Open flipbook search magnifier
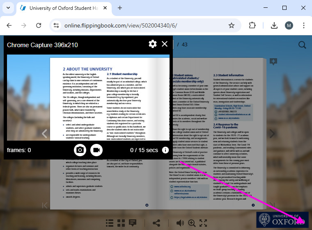The height and width of the screenshot is (230, 312). 302,45
